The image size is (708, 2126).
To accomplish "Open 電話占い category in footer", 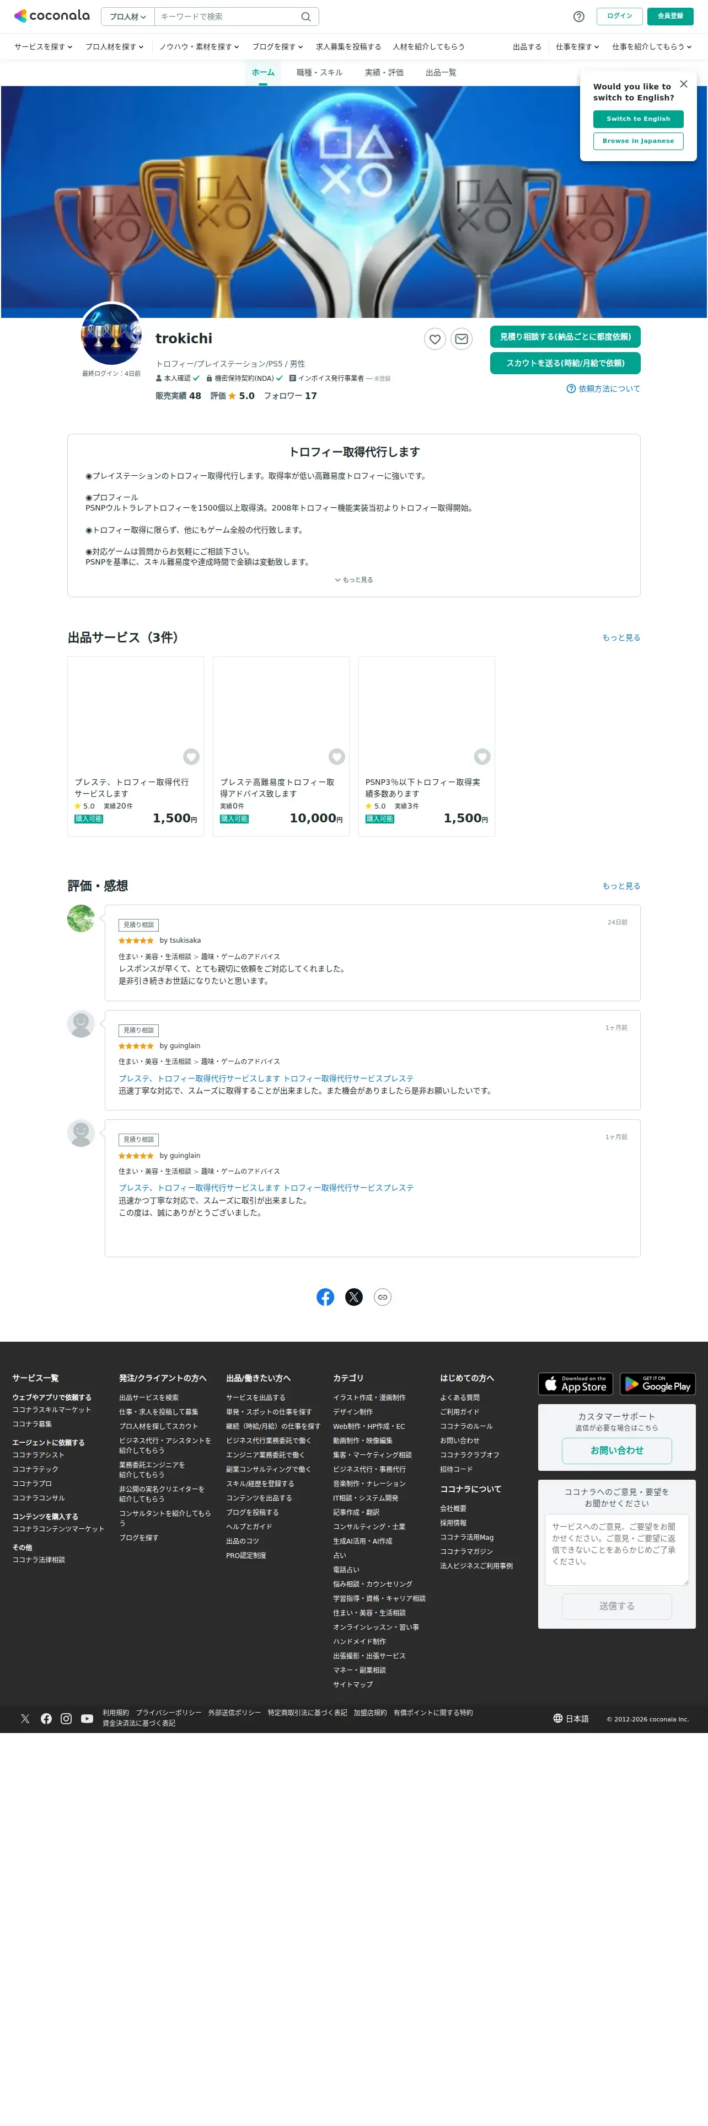I will pos(346,1570).
